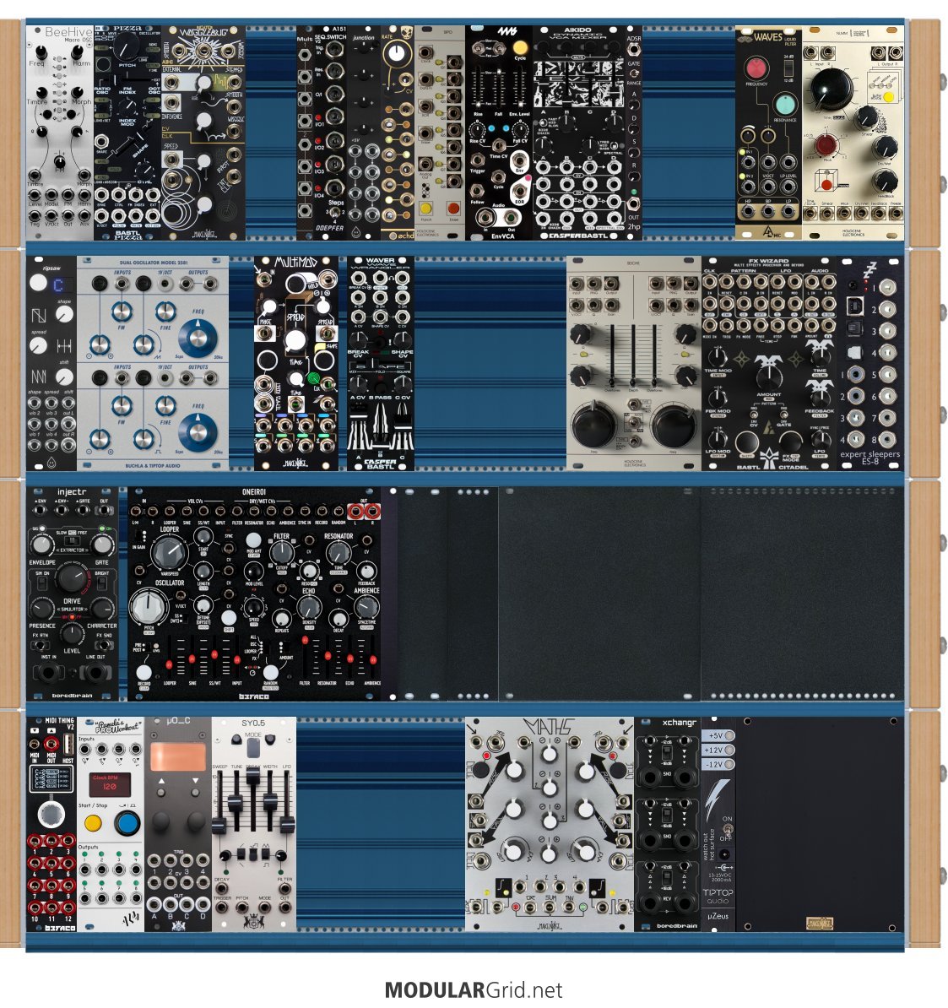The height and width of the screenshot is (1008, 948).
Task: Click the SY0.5 SWEEP slider handle
Action: [x=219, y=826]
